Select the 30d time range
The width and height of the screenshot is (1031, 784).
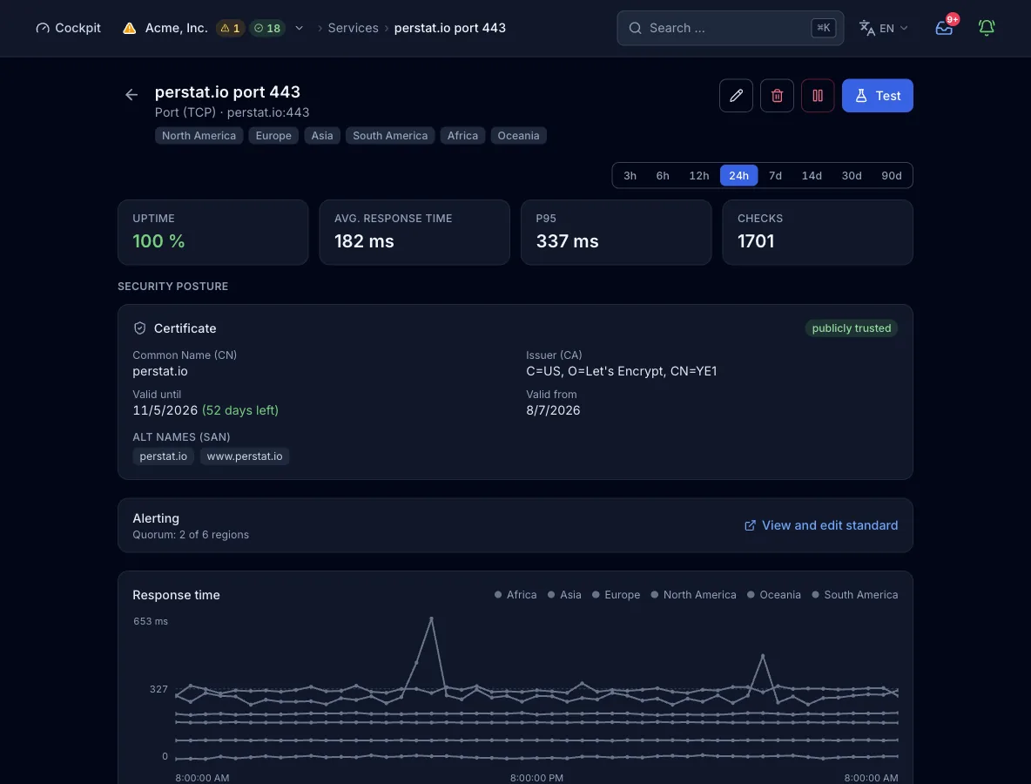(x=852, y=176)
